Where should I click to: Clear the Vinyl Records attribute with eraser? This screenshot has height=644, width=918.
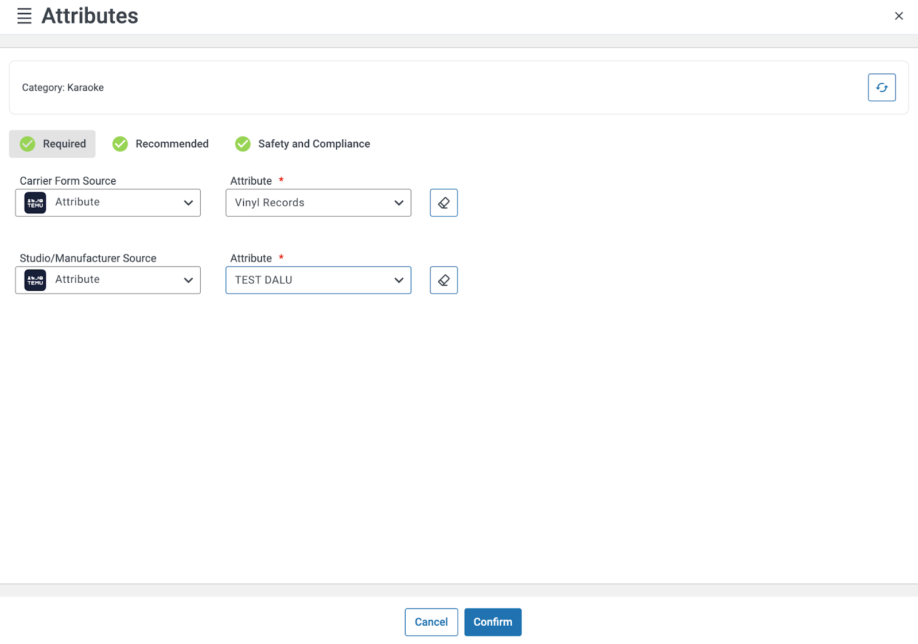(x=444, y=202)
